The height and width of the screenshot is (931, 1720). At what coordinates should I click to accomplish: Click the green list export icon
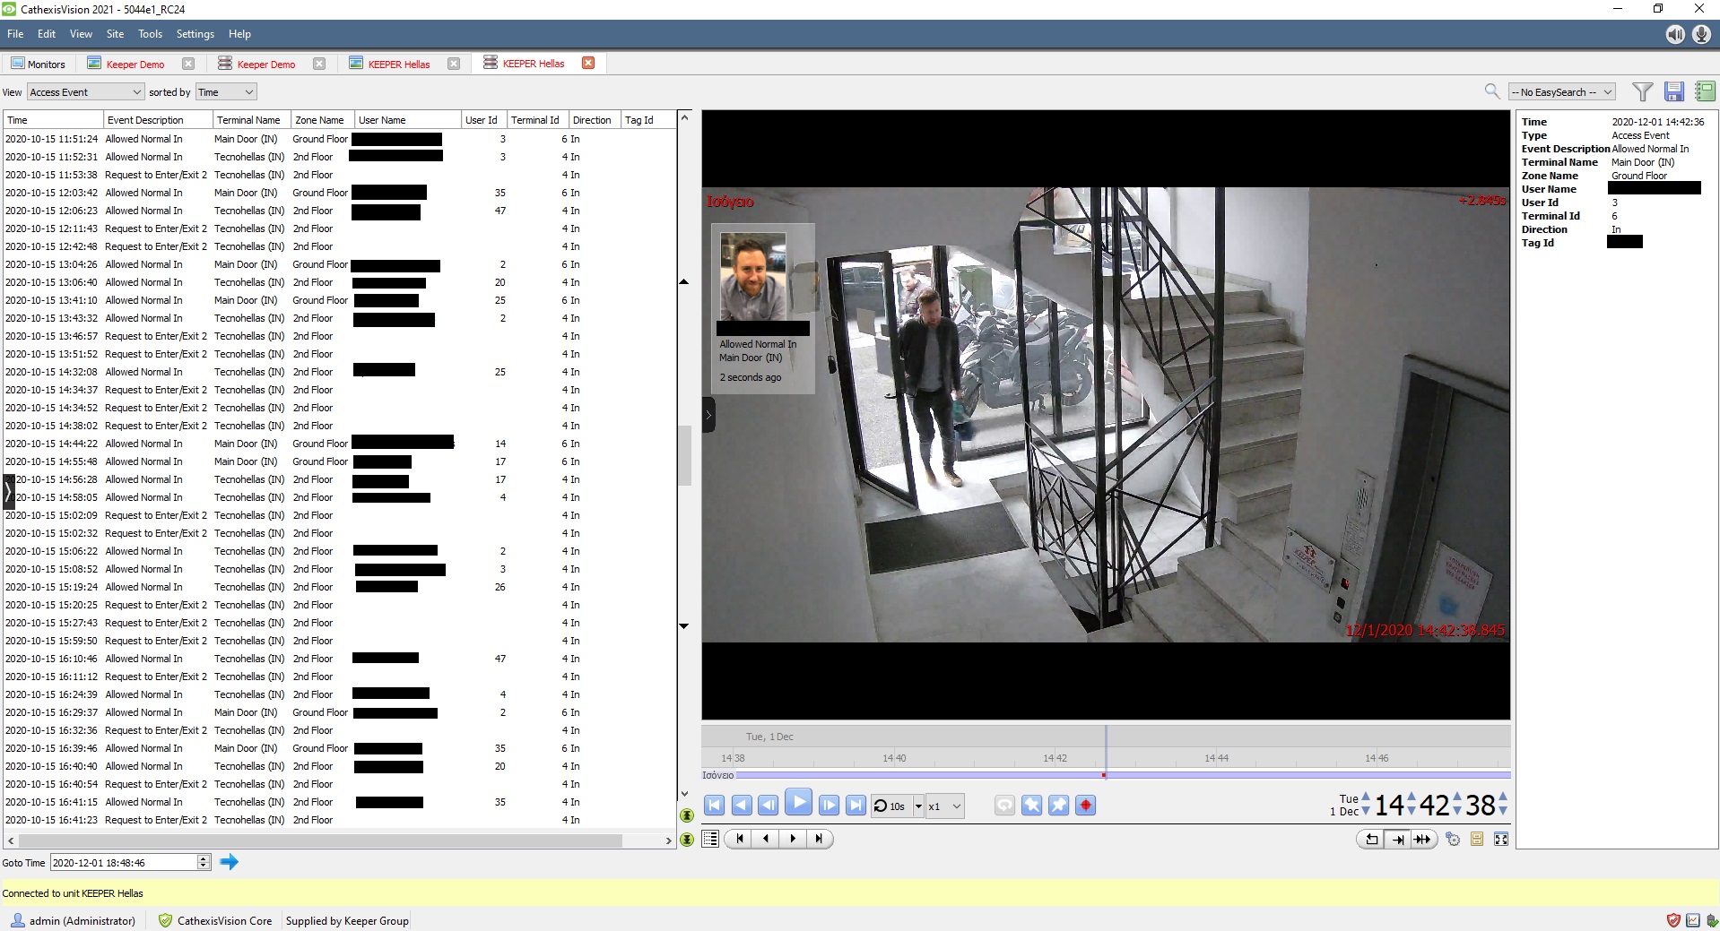tap(1705, 91)
